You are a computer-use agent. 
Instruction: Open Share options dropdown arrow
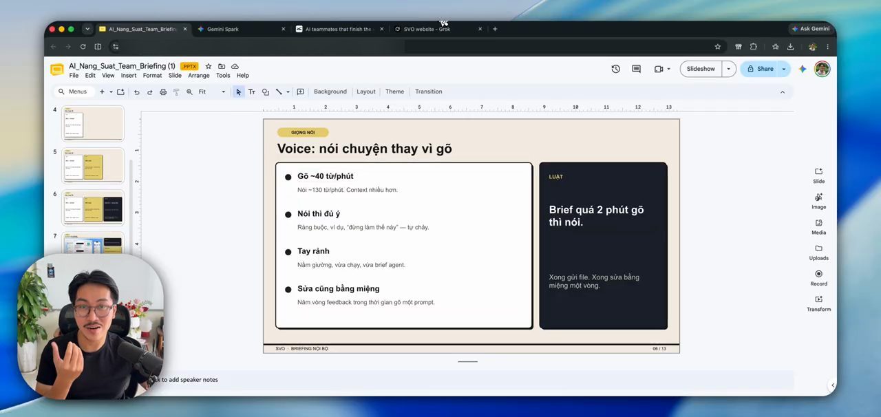tap(783, 69)
